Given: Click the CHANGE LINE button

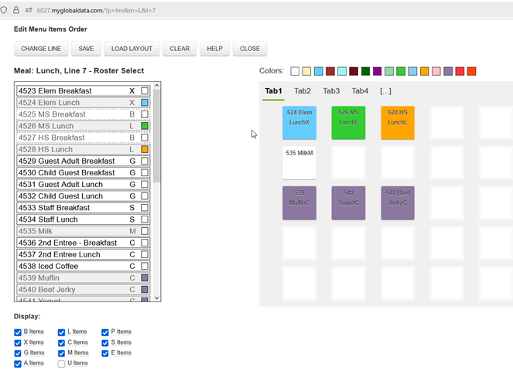Looking at the screenshot, I should (x=41, y=49).
